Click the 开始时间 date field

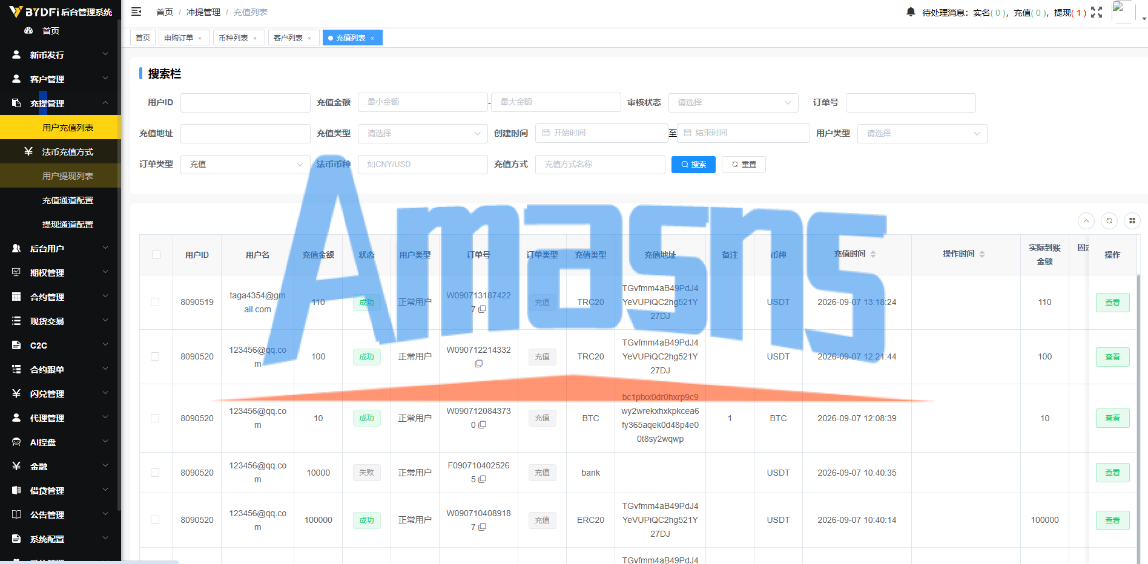pyautogui.click(x=601, y=133)
